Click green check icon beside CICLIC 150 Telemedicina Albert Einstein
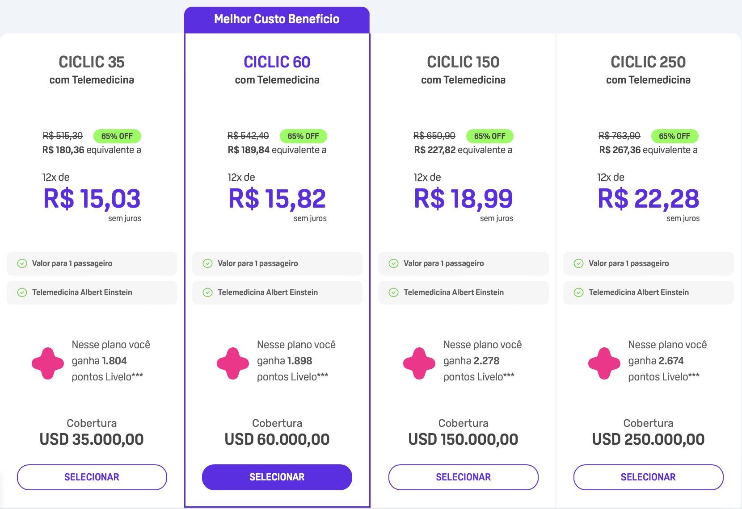The height and width of the screenshot is (509, 742). pos(393,292)
